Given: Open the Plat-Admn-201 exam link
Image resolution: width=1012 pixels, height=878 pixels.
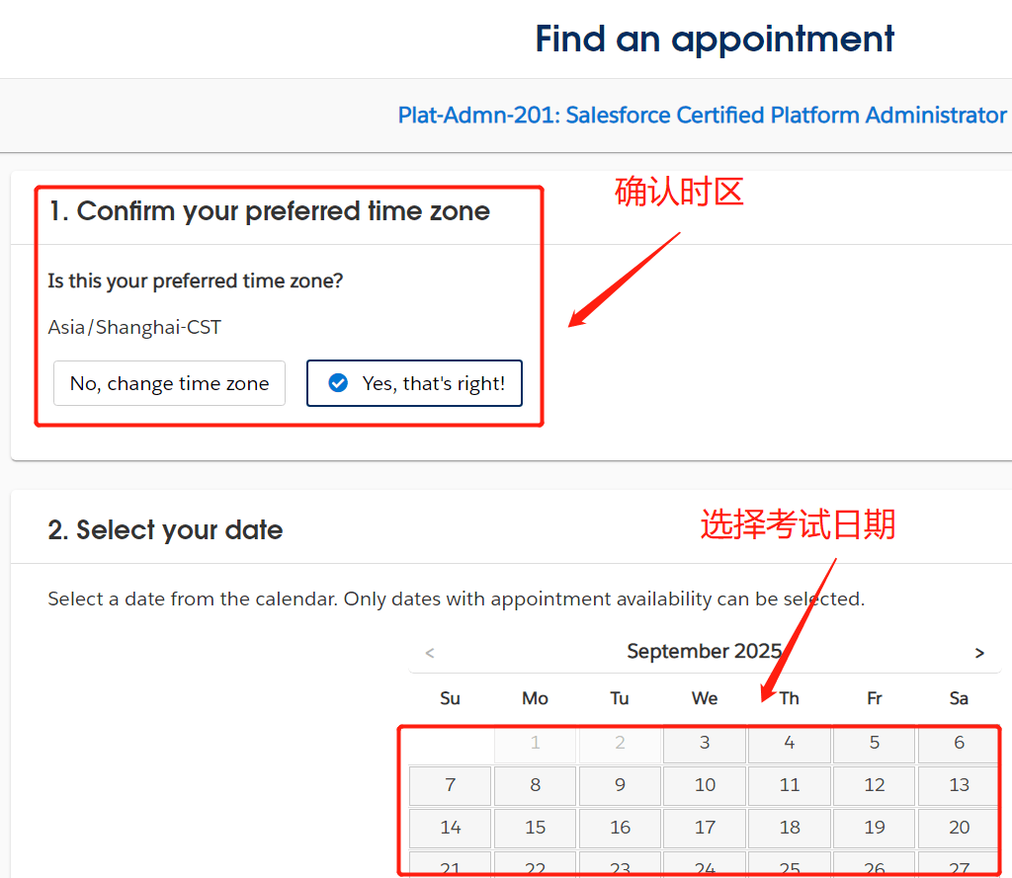Looking at the screenshot, I should click(702, 116).
